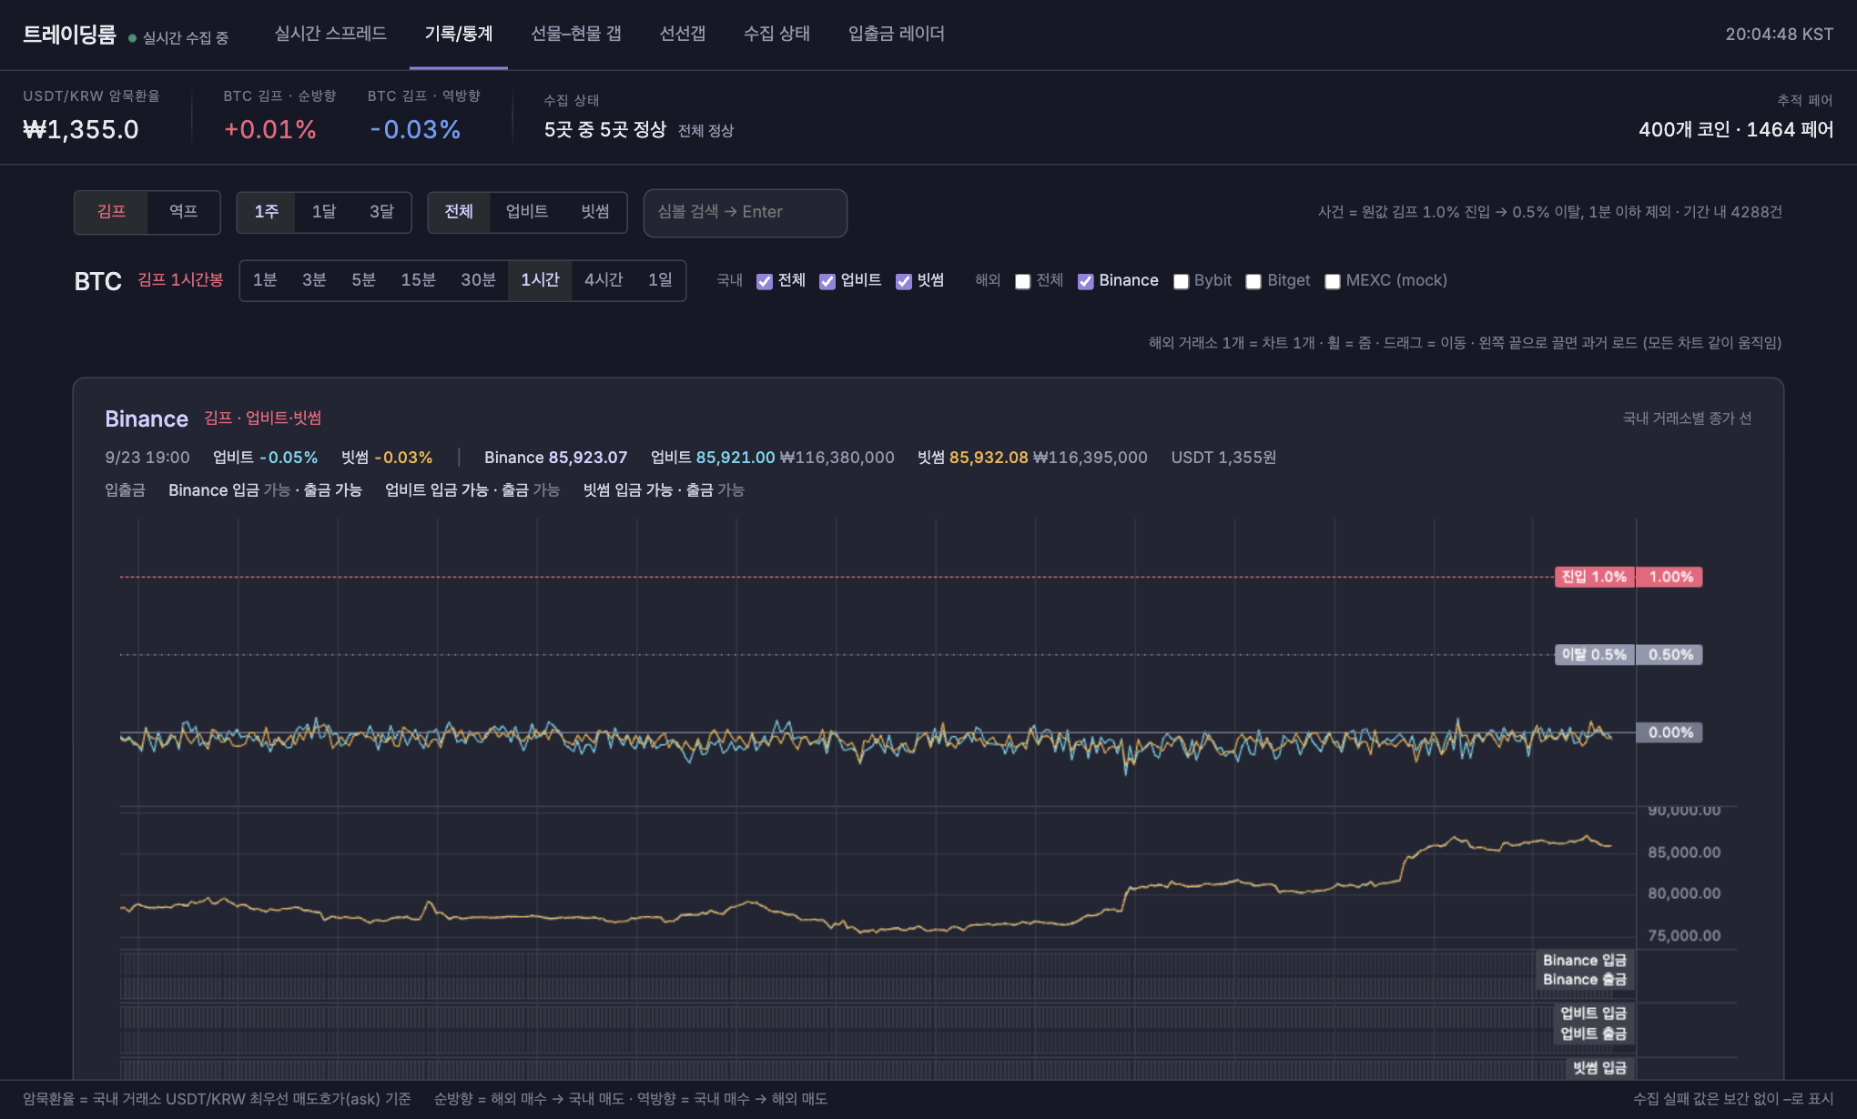The height and width of the screenshot is (1119, 1857).
Task: Toggle 국내 전체 checkbox
Action: (x=765, y=281)
